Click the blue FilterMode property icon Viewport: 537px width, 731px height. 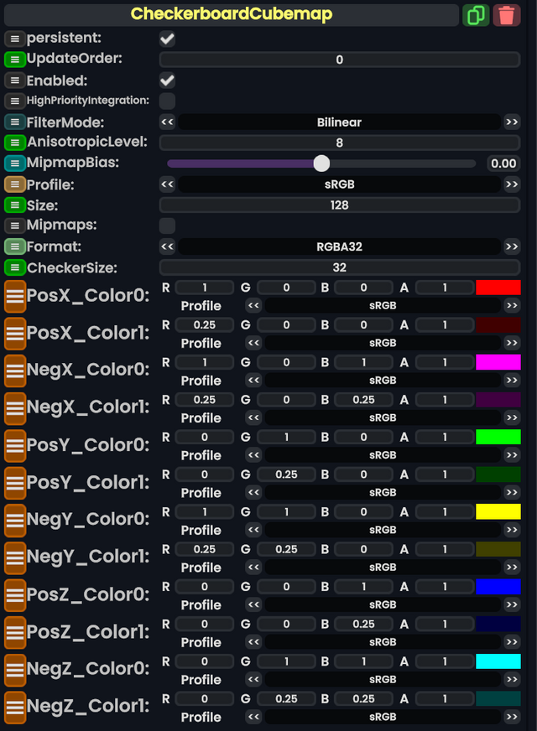[x=13, y=122]
